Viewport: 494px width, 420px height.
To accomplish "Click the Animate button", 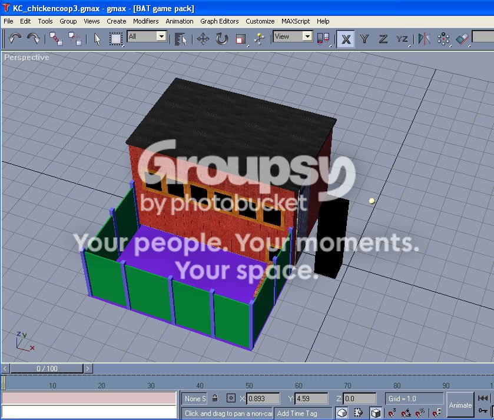I will pyautogui.click(x=460, y=405).
